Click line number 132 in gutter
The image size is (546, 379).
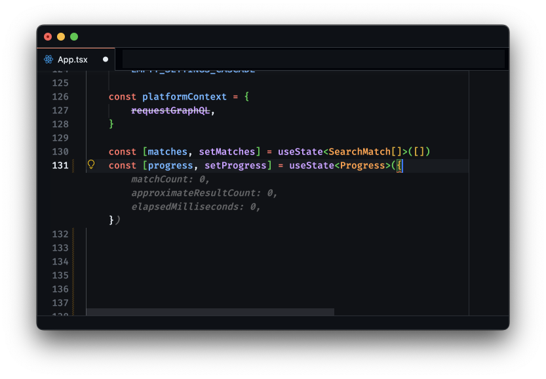click(60, 234)
